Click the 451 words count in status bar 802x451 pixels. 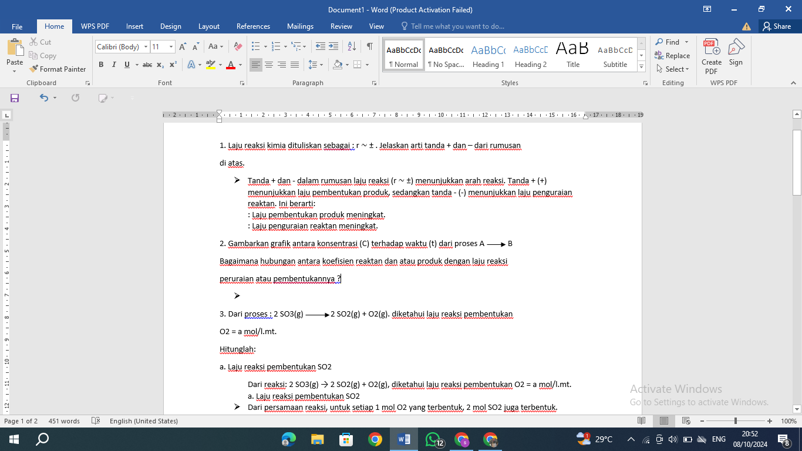pyautogui.click(x=64, y=421)
